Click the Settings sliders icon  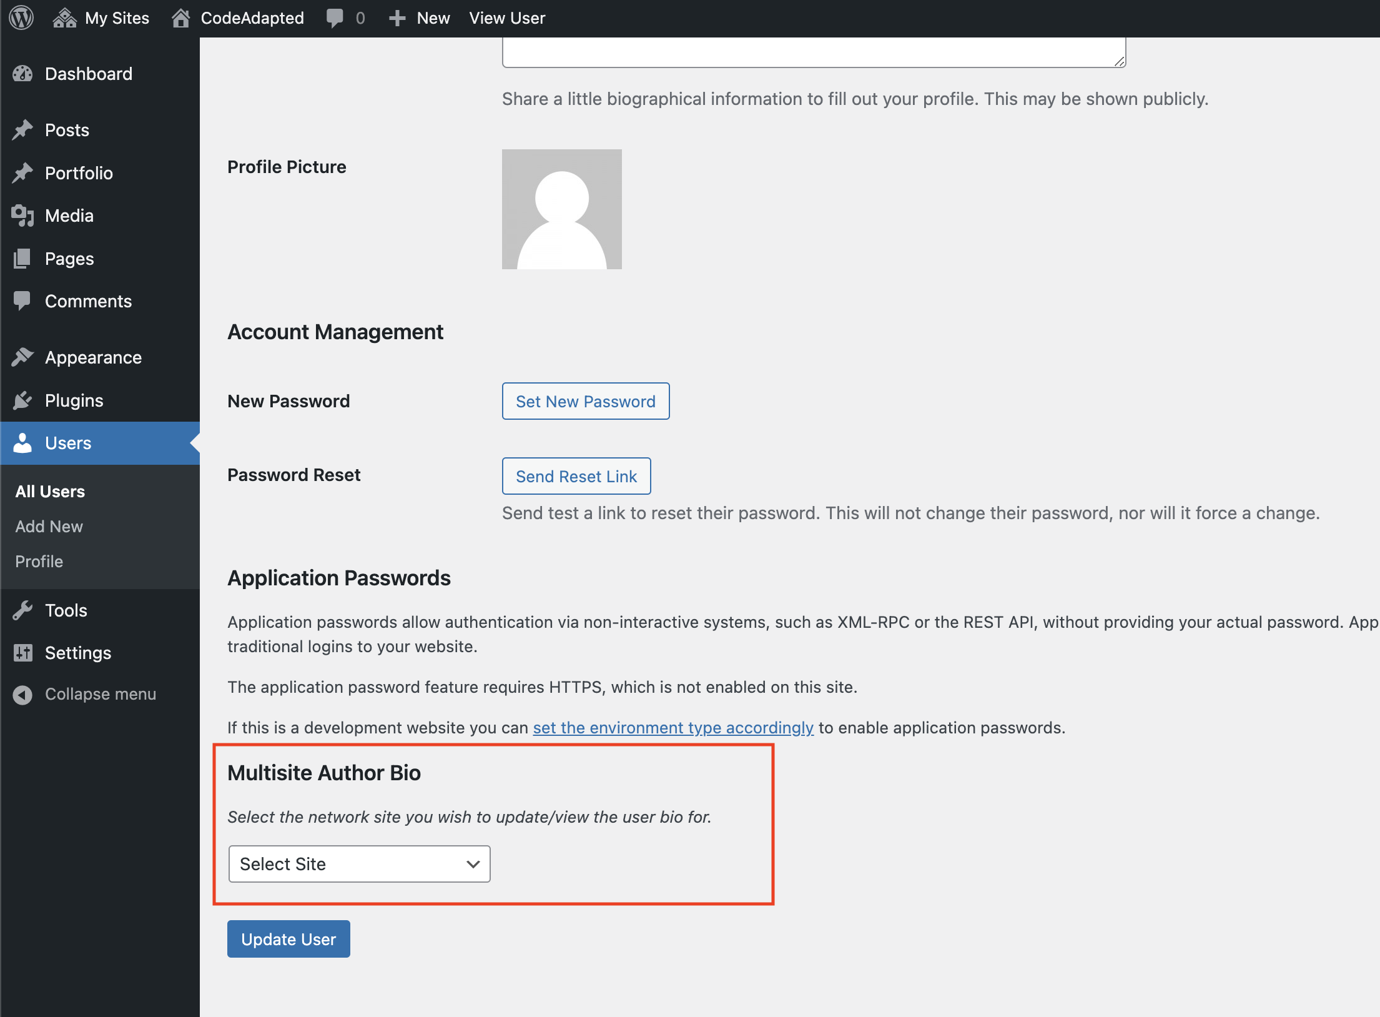coord(22,652)
